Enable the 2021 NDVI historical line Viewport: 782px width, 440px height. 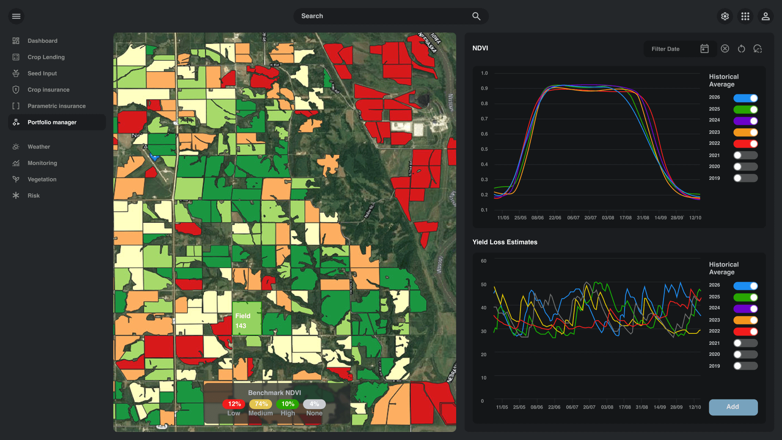coord(746,155)
